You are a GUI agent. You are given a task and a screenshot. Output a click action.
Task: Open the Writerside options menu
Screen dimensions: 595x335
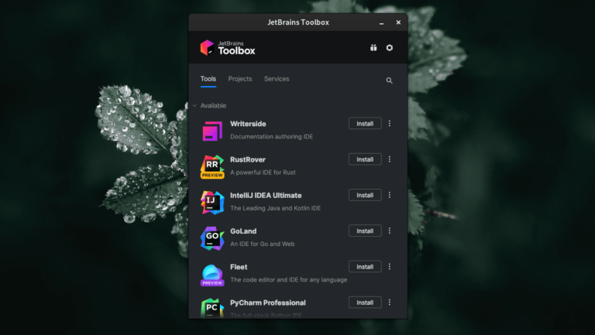(x=390, y=124)
